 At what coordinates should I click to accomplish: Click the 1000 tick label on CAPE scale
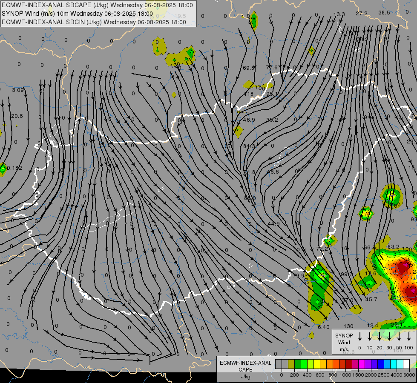click(x=345, y=375)
